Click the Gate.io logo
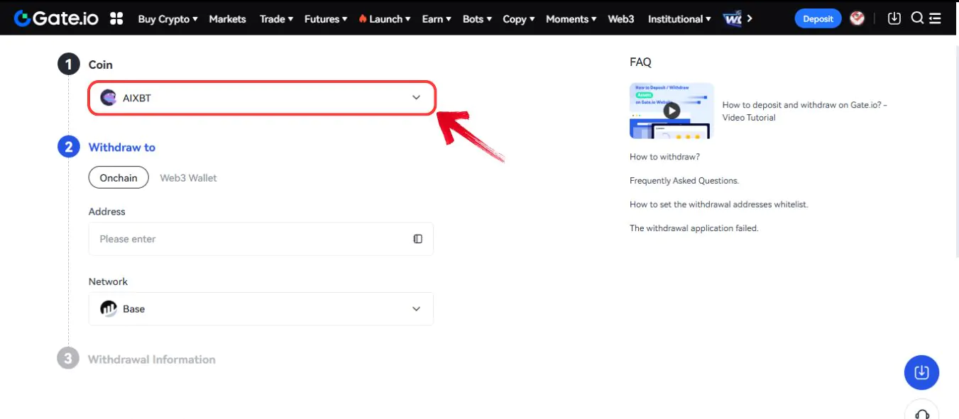The image size is (959, 419). pos(57,18)
